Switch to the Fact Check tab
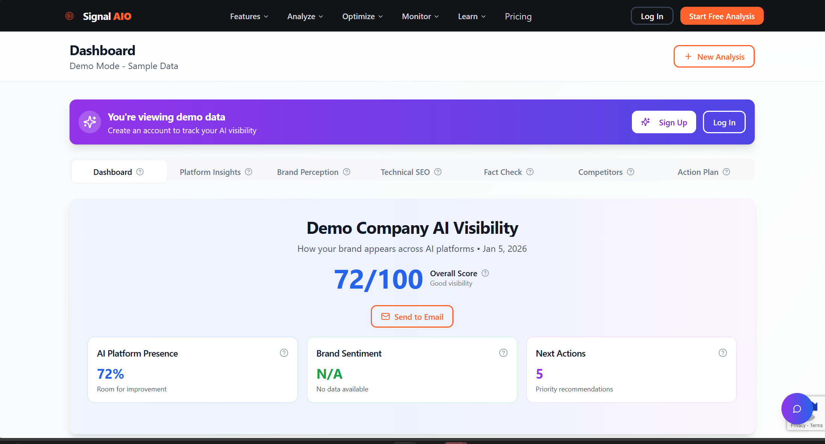Viewport: 825px width, 444px height. [503, 172]
